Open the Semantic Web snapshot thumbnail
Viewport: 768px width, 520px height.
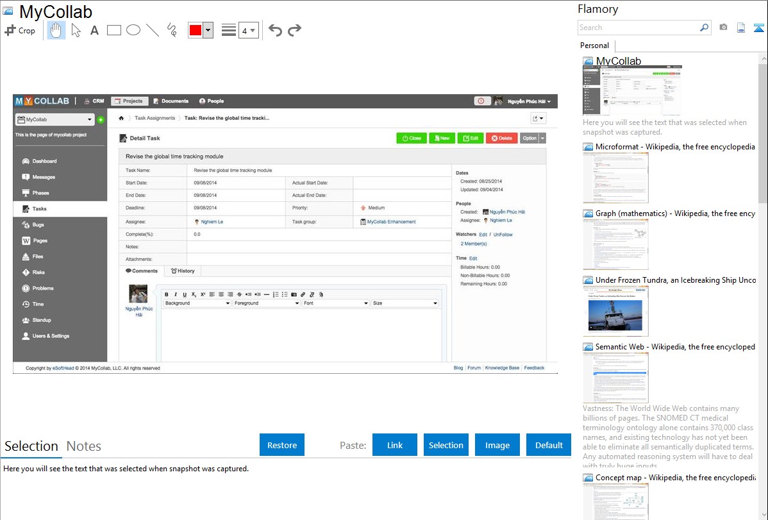coord(615,378)
